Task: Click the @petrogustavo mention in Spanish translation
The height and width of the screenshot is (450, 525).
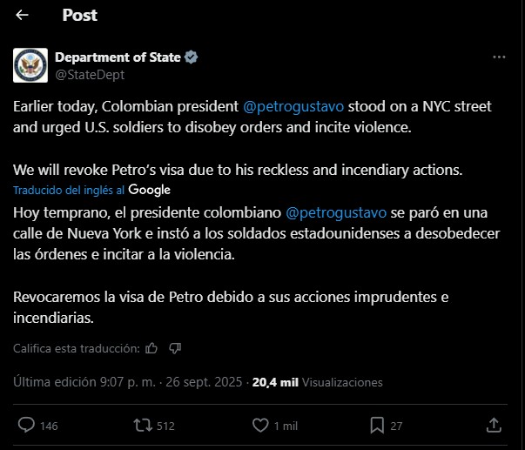Action: (335, 212)
